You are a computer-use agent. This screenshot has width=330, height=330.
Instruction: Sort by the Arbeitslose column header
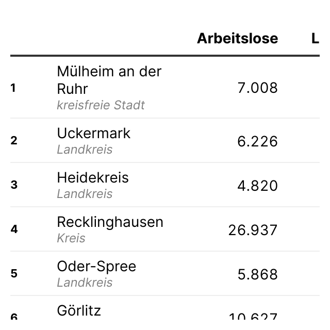click(x=237, y=39)
